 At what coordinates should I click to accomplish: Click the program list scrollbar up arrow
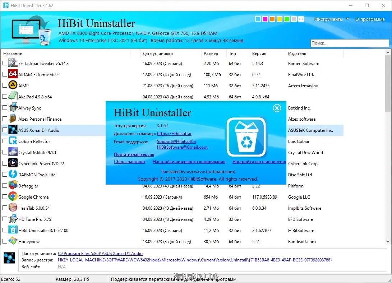click(x=388, y=53)
